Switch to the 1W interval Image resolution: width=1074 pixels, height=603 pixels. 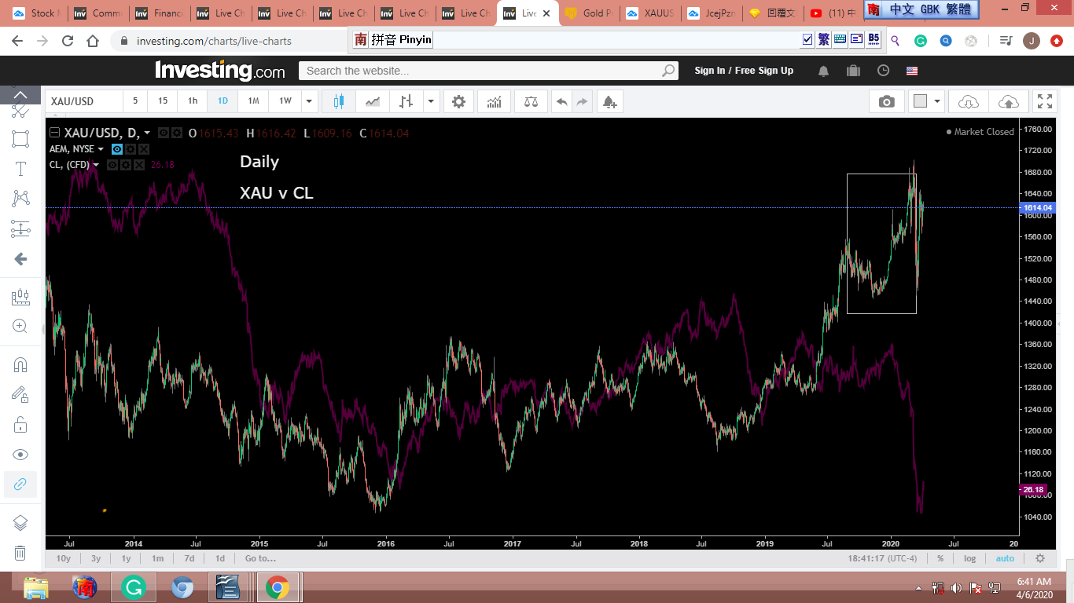pyautogui.click(x=285, y=101)
